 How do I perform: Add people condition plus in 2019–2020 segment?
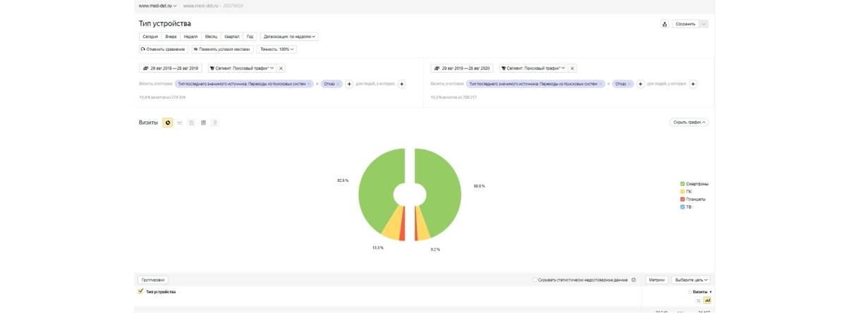coord(693,84)
